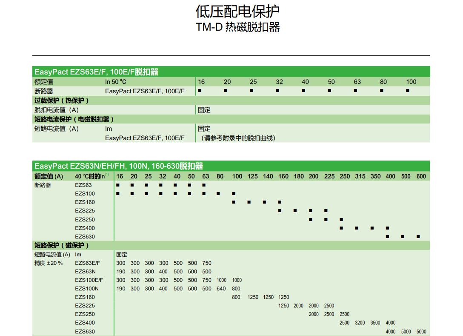The image size is (463, 336).
Task: Select the EZS100N row label
Action: [86, 289]
